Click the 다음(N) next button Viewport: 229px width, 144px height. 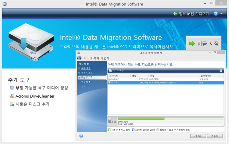[x=198, y=136]
